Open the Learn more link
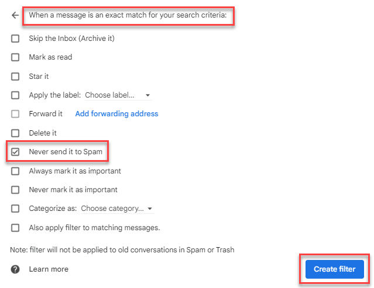 point(49,269)
